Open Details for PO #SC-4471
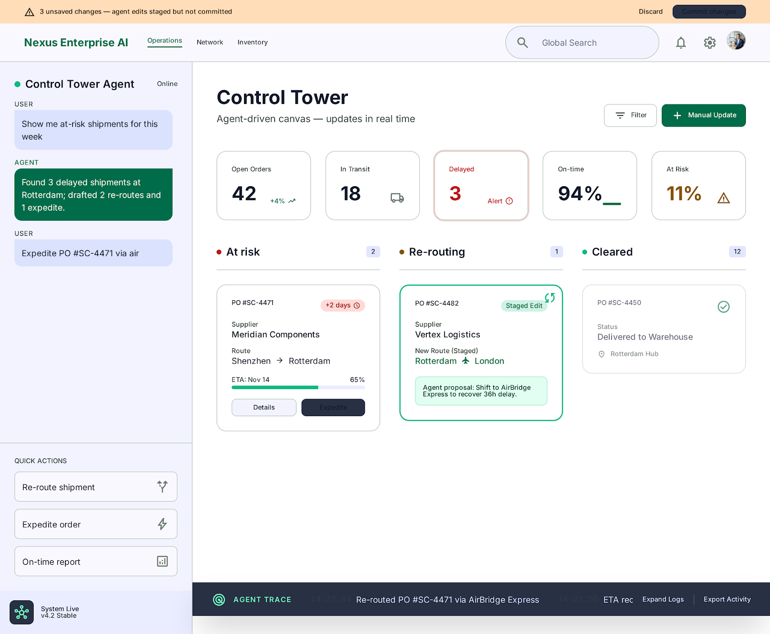Screen dimensions: 770x634 pos(264,407)
